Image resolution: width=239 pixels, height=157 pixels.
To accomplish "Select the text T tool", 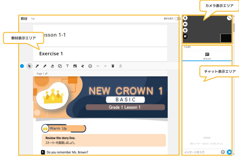I will click(x=67, y=66).
